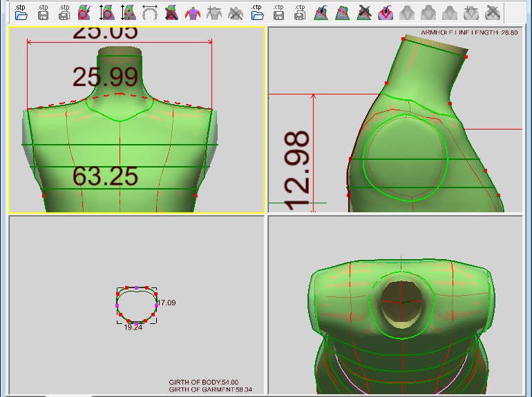Click the .ctp save-as icon with two disks
The image size is (532, 397).
pos(300,12)
